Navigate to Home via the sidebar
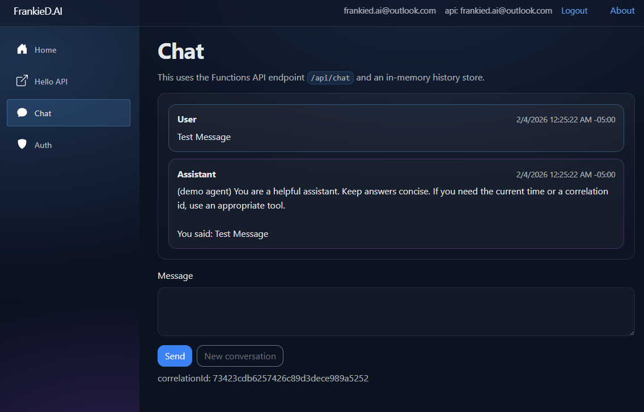 click(45, 49)
